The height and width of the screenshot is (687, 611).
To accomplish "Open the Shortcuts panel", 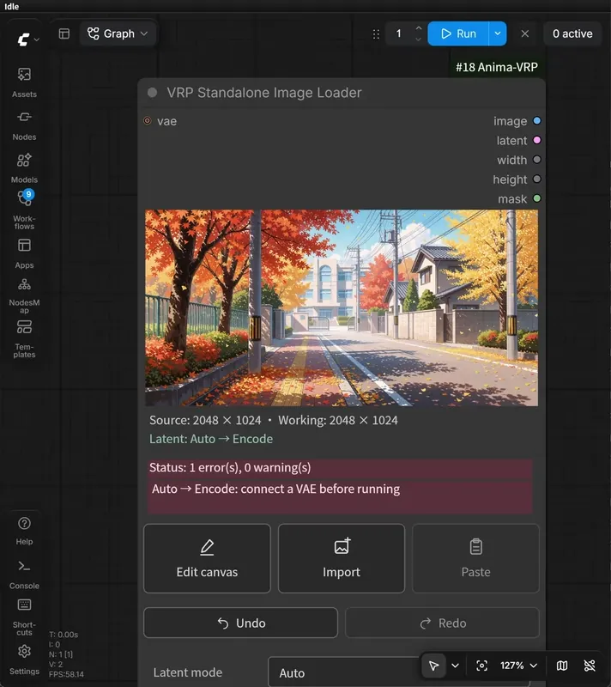I will [24, 617].
